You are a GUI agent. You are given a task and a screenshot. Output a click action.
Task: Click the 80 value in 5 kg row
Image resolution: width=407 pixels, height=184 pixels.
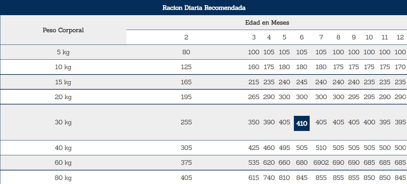[186, 52]
